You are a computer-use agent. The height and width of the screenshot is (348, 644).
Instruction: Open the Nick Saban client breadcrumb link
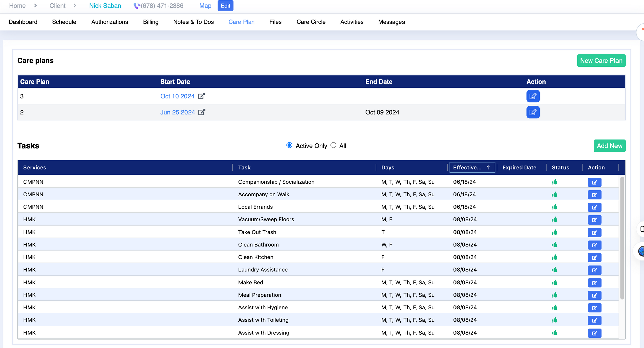tap(105, 6)
